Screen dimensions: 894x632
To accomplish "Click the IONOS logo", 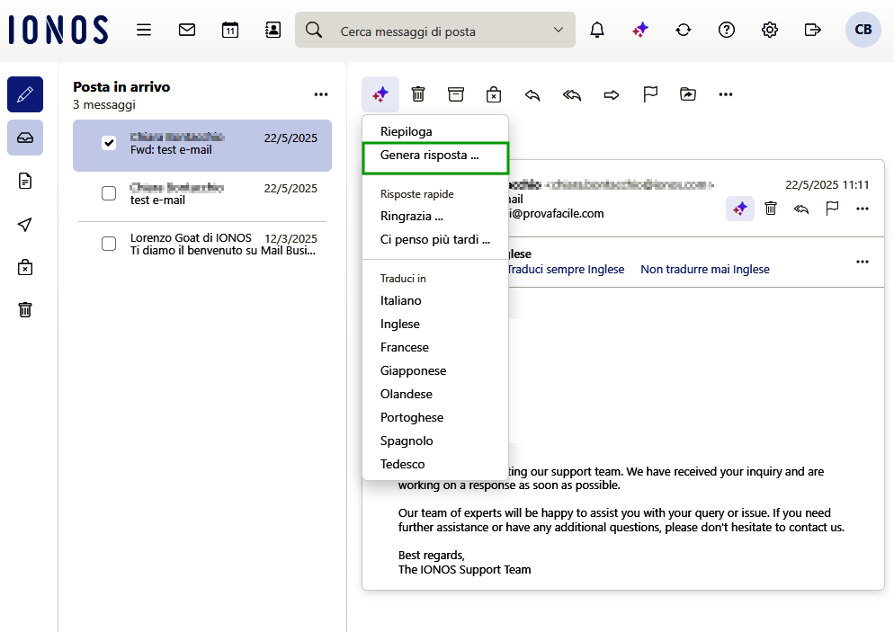I will pos(58,30).
